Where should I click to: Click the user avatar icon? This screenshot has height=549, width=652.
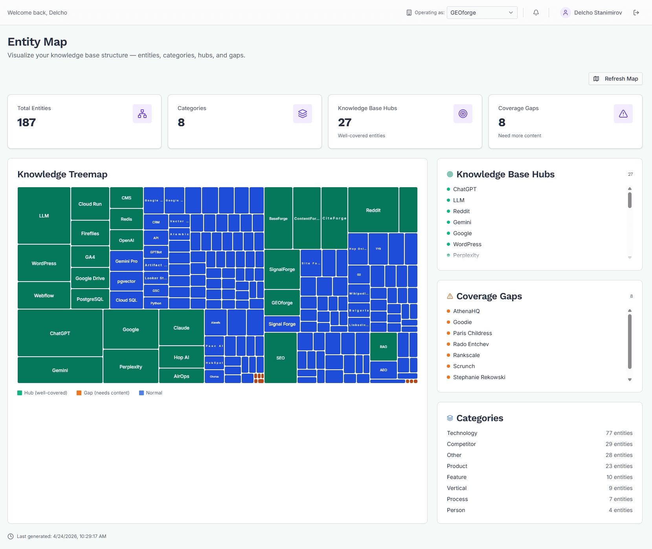565,13
